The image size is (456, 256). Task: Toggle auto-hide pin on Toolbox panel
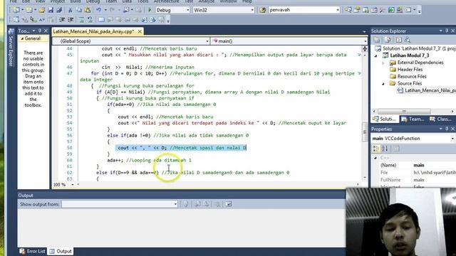pos(40,31)
